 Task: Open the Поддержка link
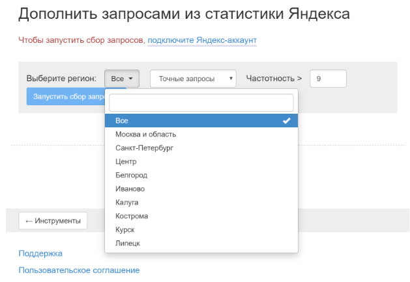(x=40, y=253)
